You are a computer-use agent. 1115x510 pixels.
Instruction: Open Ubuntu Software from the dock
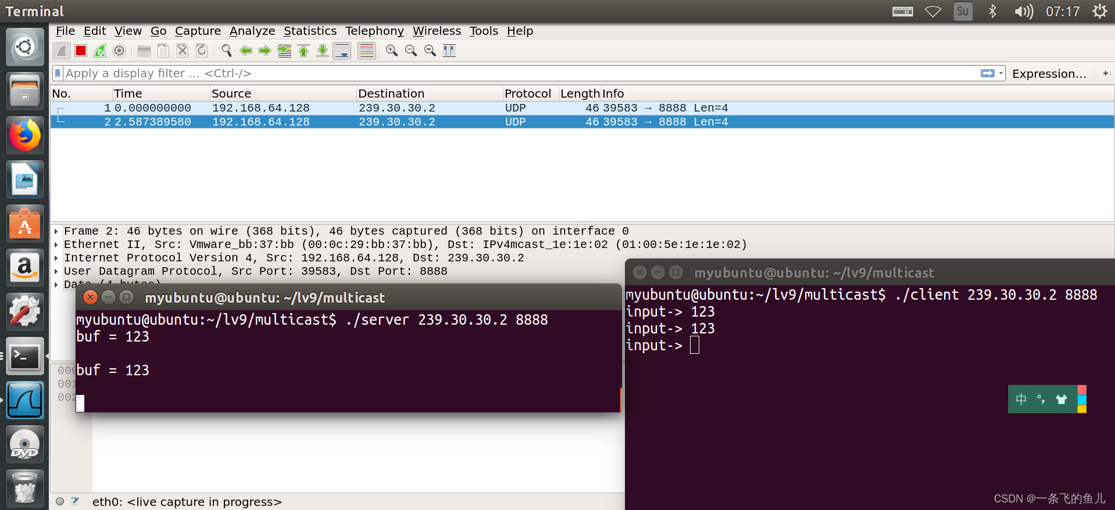(24, 224)
